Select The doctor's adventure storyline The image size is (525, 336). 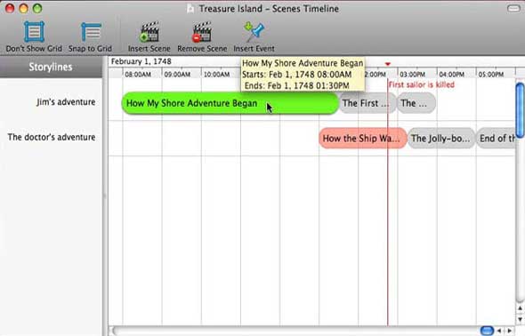click(x=52, y=137)
